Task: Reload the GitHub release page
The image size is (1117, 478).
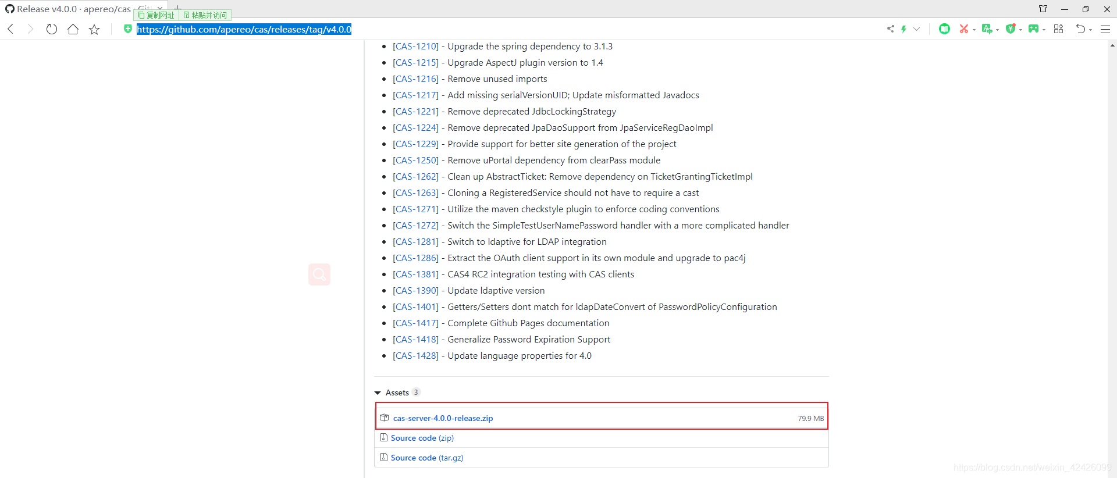Action: click(x=52, y=29)
